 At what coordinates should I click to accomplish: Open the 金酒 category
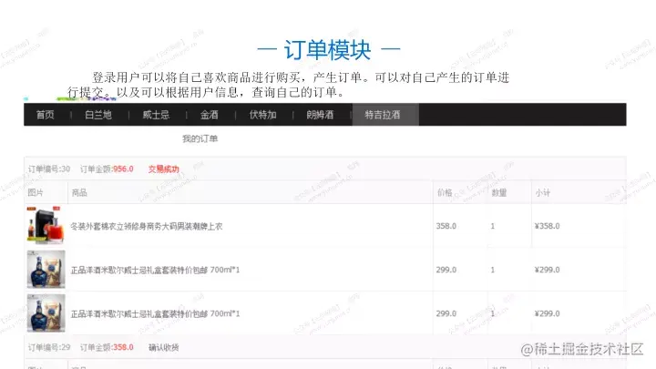[x=210, y=115]
